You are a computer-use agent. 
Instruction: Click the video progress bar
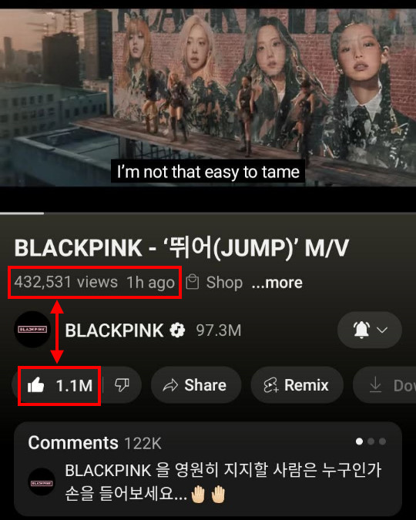click(x=208, y=213)
